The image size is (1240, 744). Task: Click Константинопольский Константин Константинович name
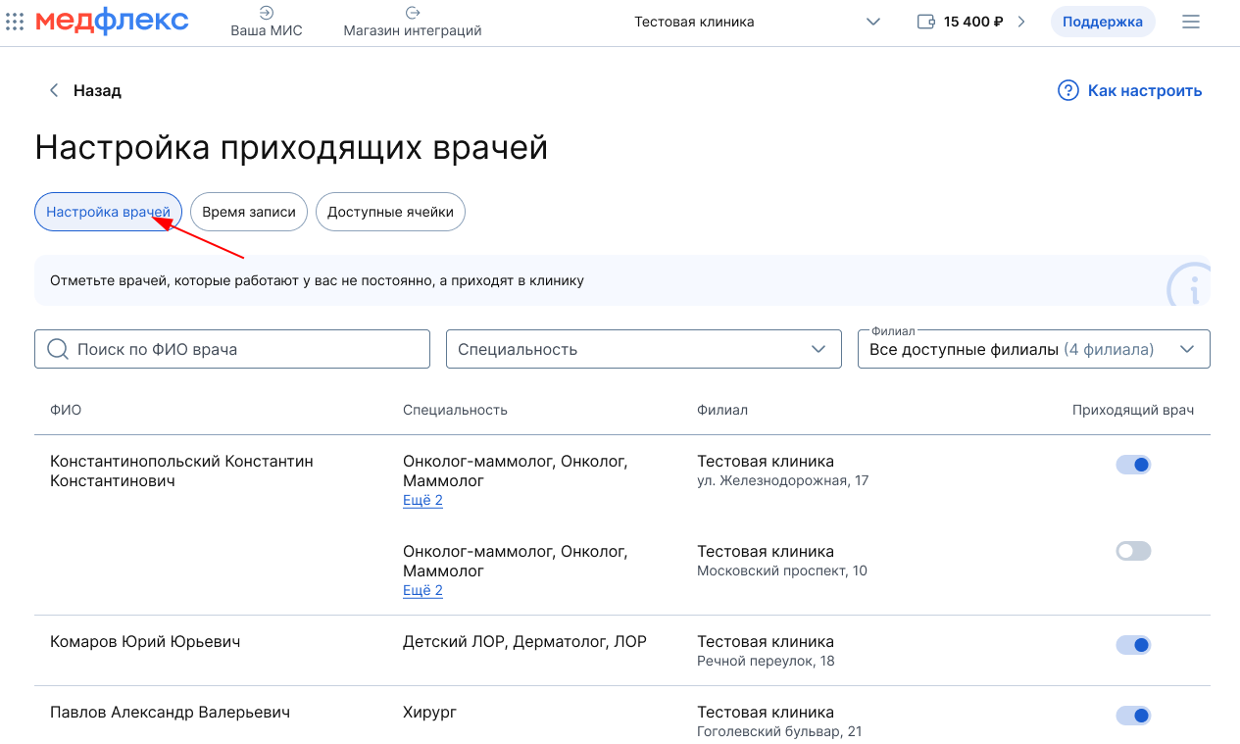(x=182, y=471)
